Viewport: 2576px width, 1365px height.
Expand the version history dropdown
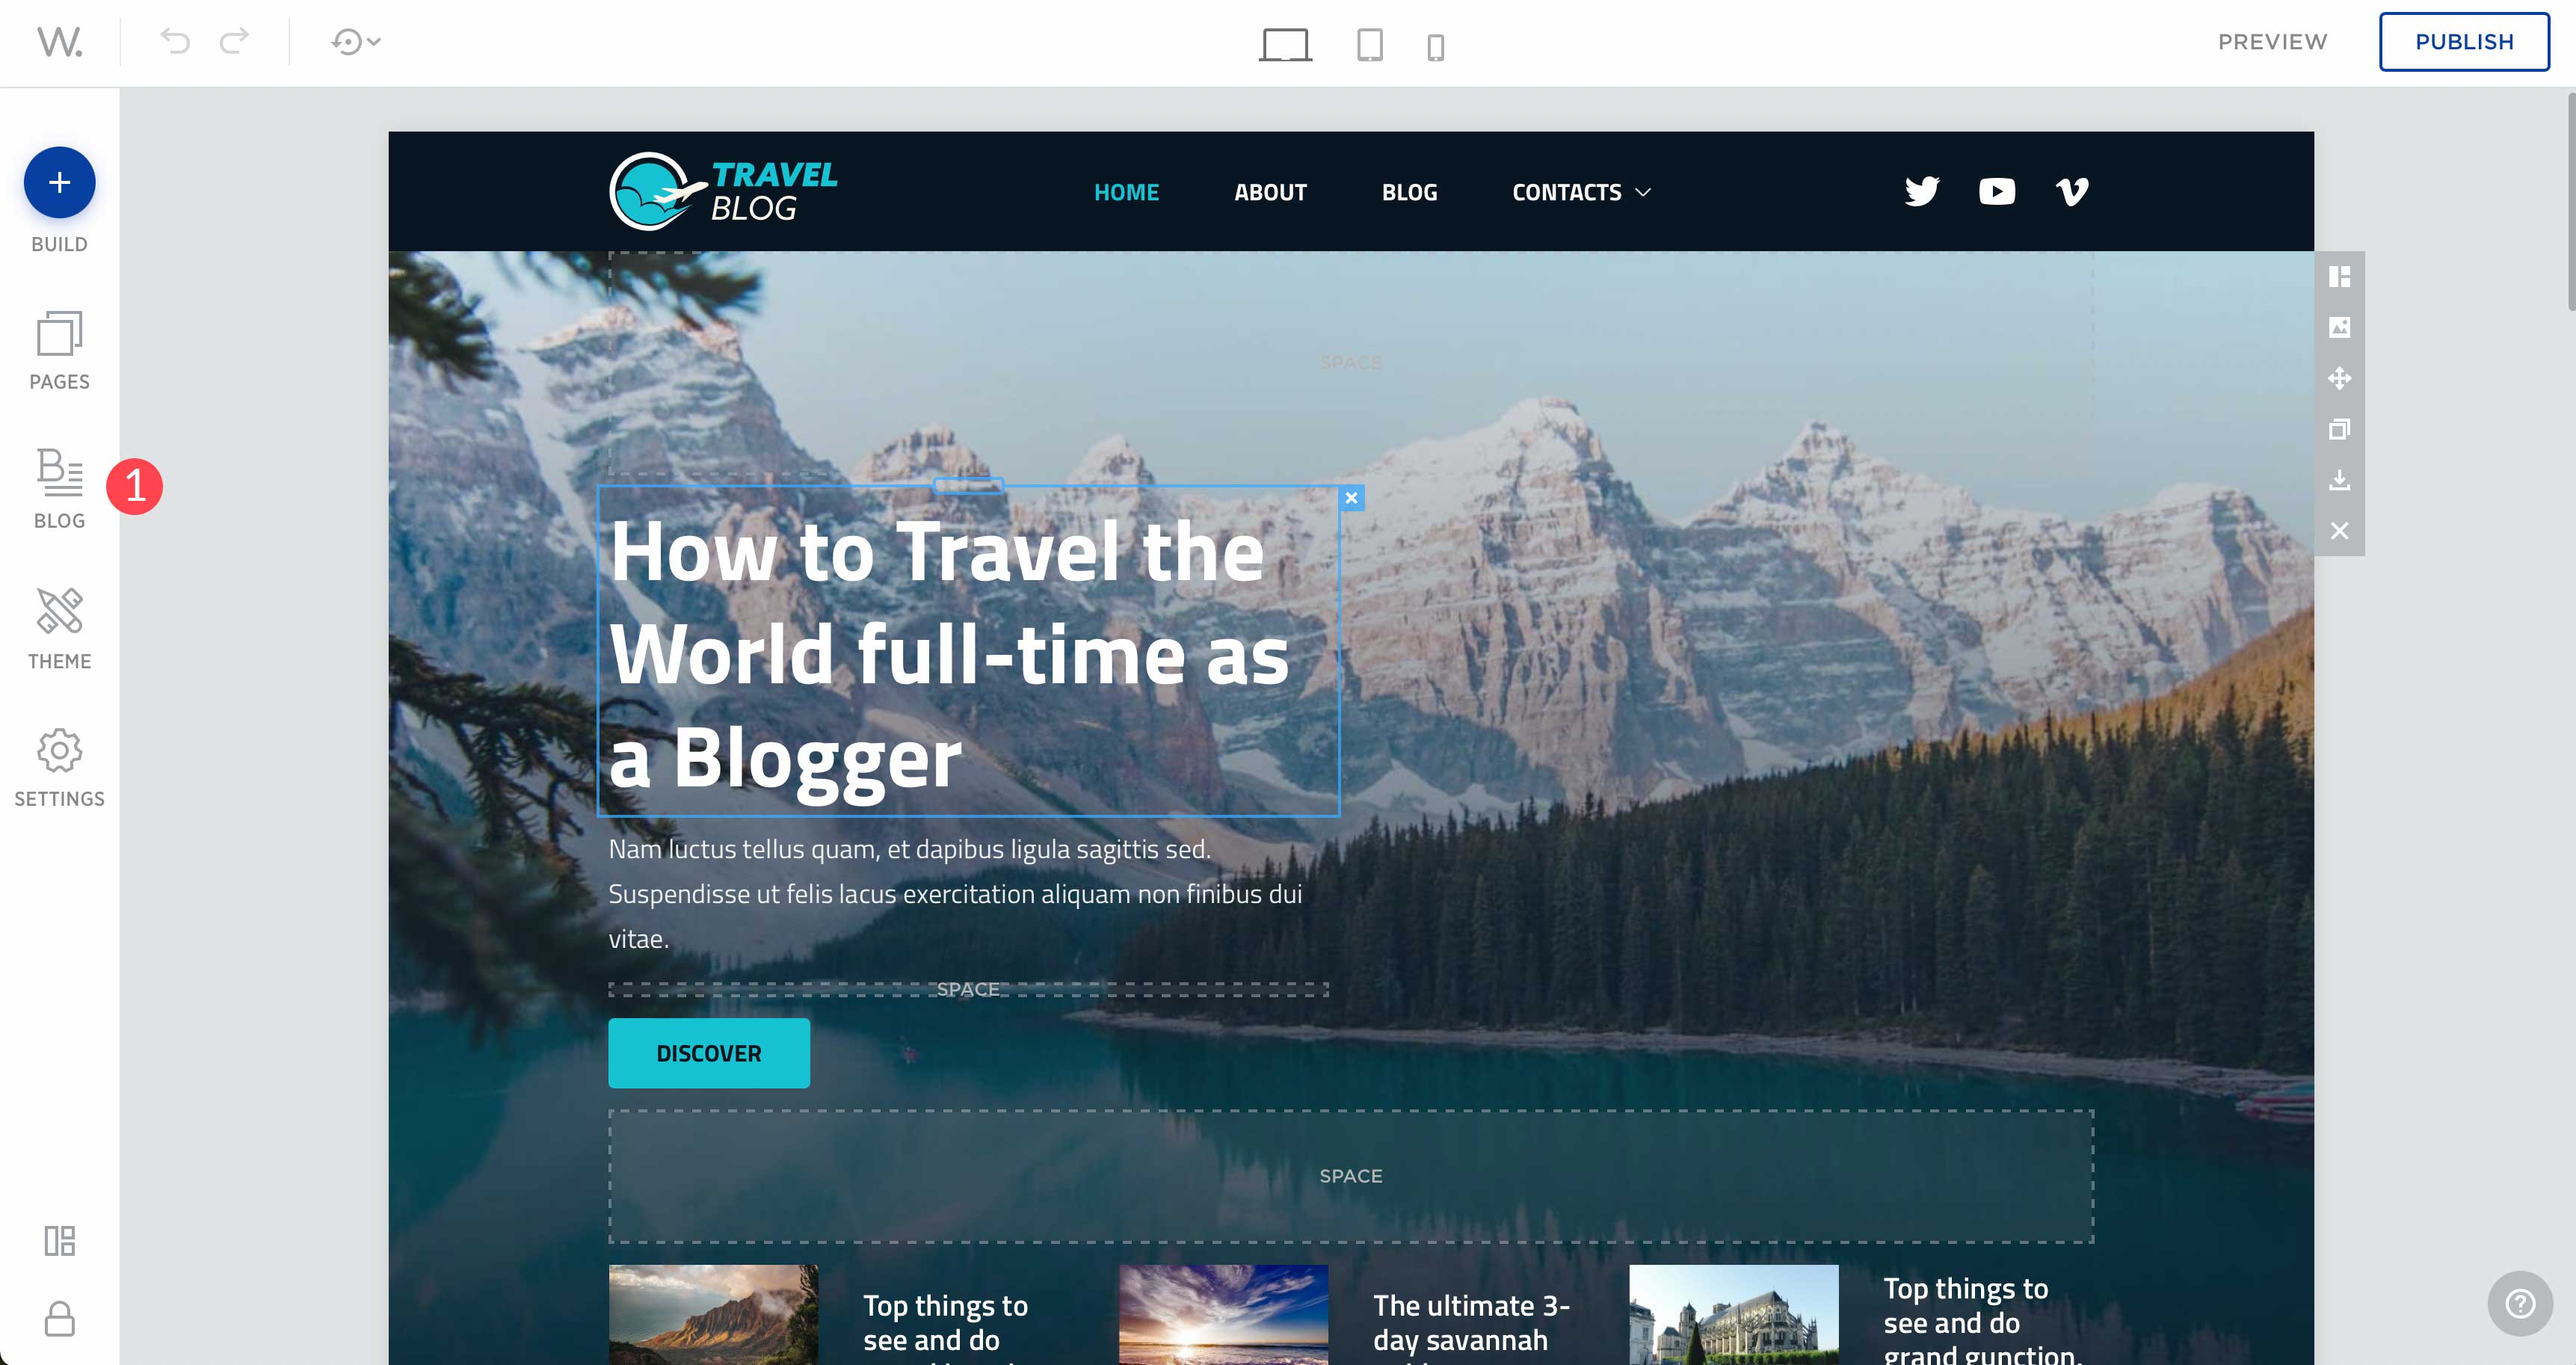[358, 41]
